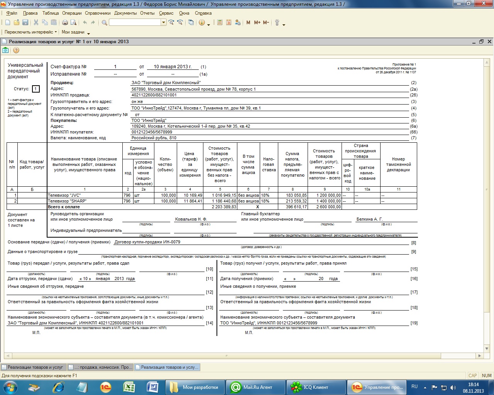Viewport: 494px width, 395px height.
Task: Click the Телевизор "JVC" cell
Action: point(85,195)
